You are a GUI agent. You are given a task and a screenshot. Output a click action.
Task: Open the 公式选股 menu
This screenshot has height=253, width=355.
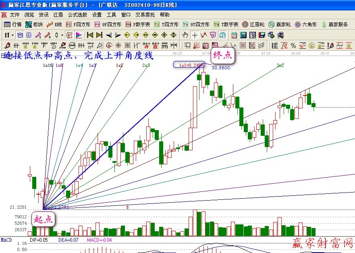pos(77,15)
